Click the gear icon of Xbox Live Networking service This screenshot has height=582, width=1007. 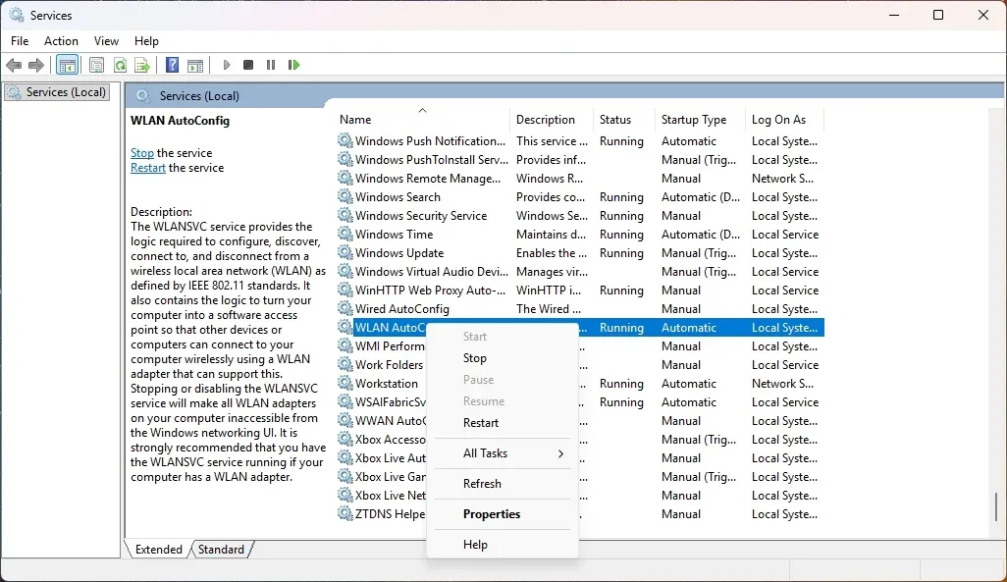(x=345, y=495)
